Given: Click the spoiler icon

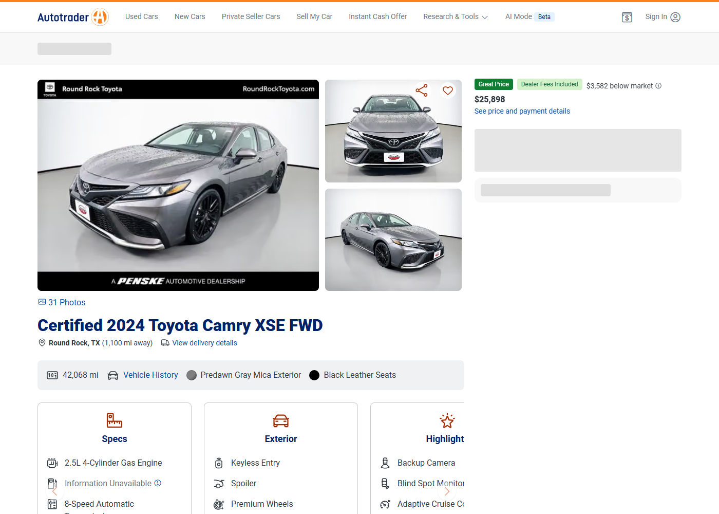Looking at the screenshot, I should [219, 484].
